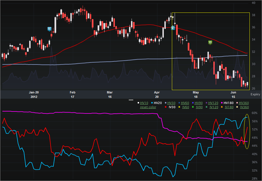Click the earnings "E" marker near January
The height and width of the screenshot is (181, 262).
coord(49,29)
